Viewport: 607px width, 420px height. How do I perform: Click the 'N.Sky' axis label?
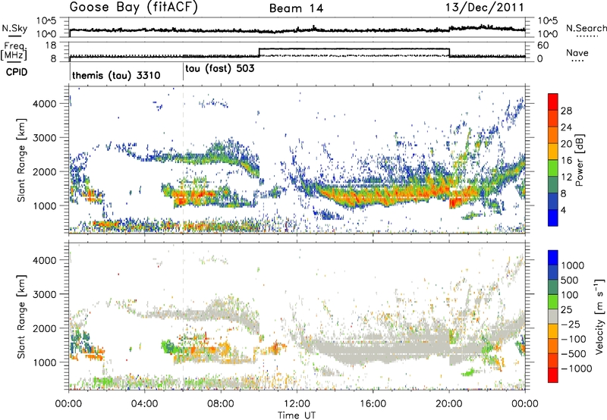pos(14,28)
